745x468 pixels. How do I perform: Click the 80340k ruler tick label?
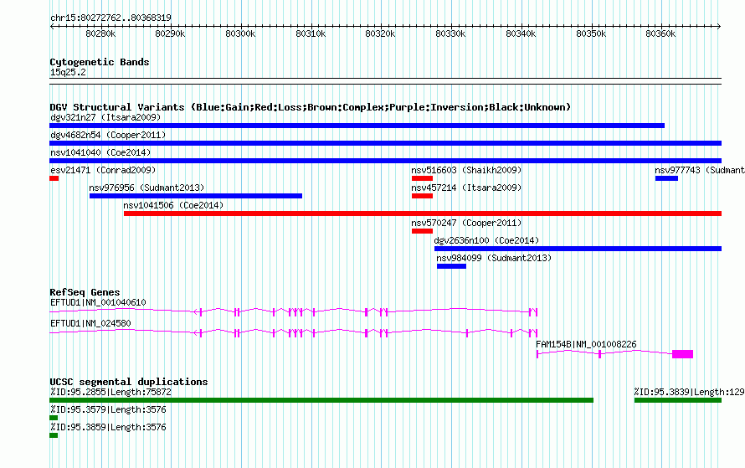521,33
